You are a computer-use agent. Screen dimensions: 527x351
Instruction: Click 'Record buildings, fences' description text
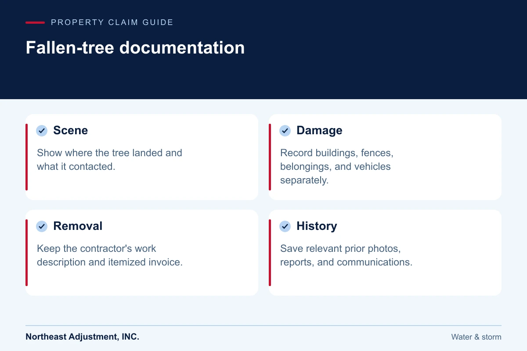tap(337, 167)
